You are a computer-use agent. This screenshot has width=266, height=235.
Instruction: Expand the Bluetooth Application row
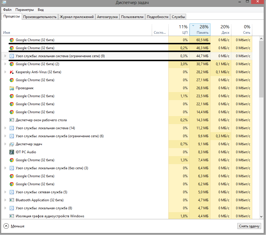tap(5, 200)
